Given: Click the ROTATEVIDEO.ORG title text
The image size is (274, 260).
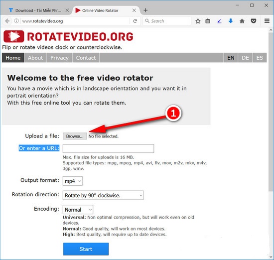Looking at the screenshot, I should tap(80, 36).
